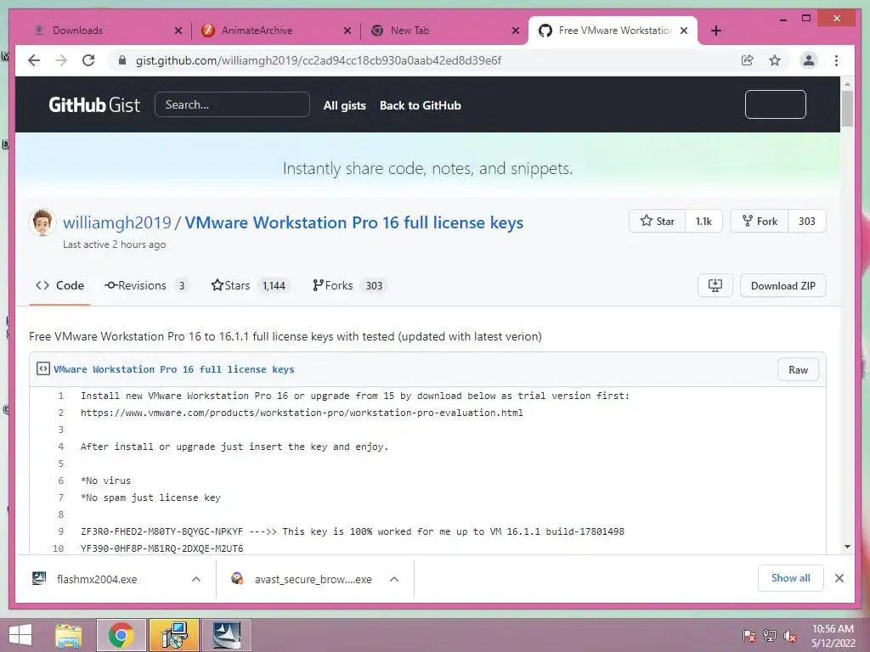
Task: View the 1.1k stargazers count
Action: [703, 222]
